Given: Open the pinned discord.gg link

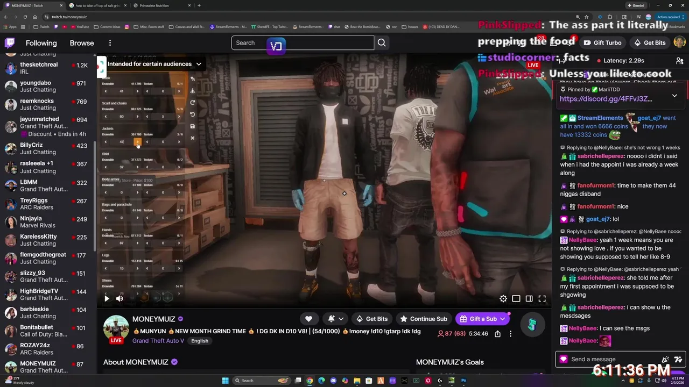Looking at the screenshot, I should pos(606,99).
